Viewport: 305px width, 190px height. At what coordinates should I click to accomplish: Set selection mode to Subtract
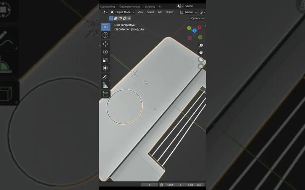click(120, 18)
